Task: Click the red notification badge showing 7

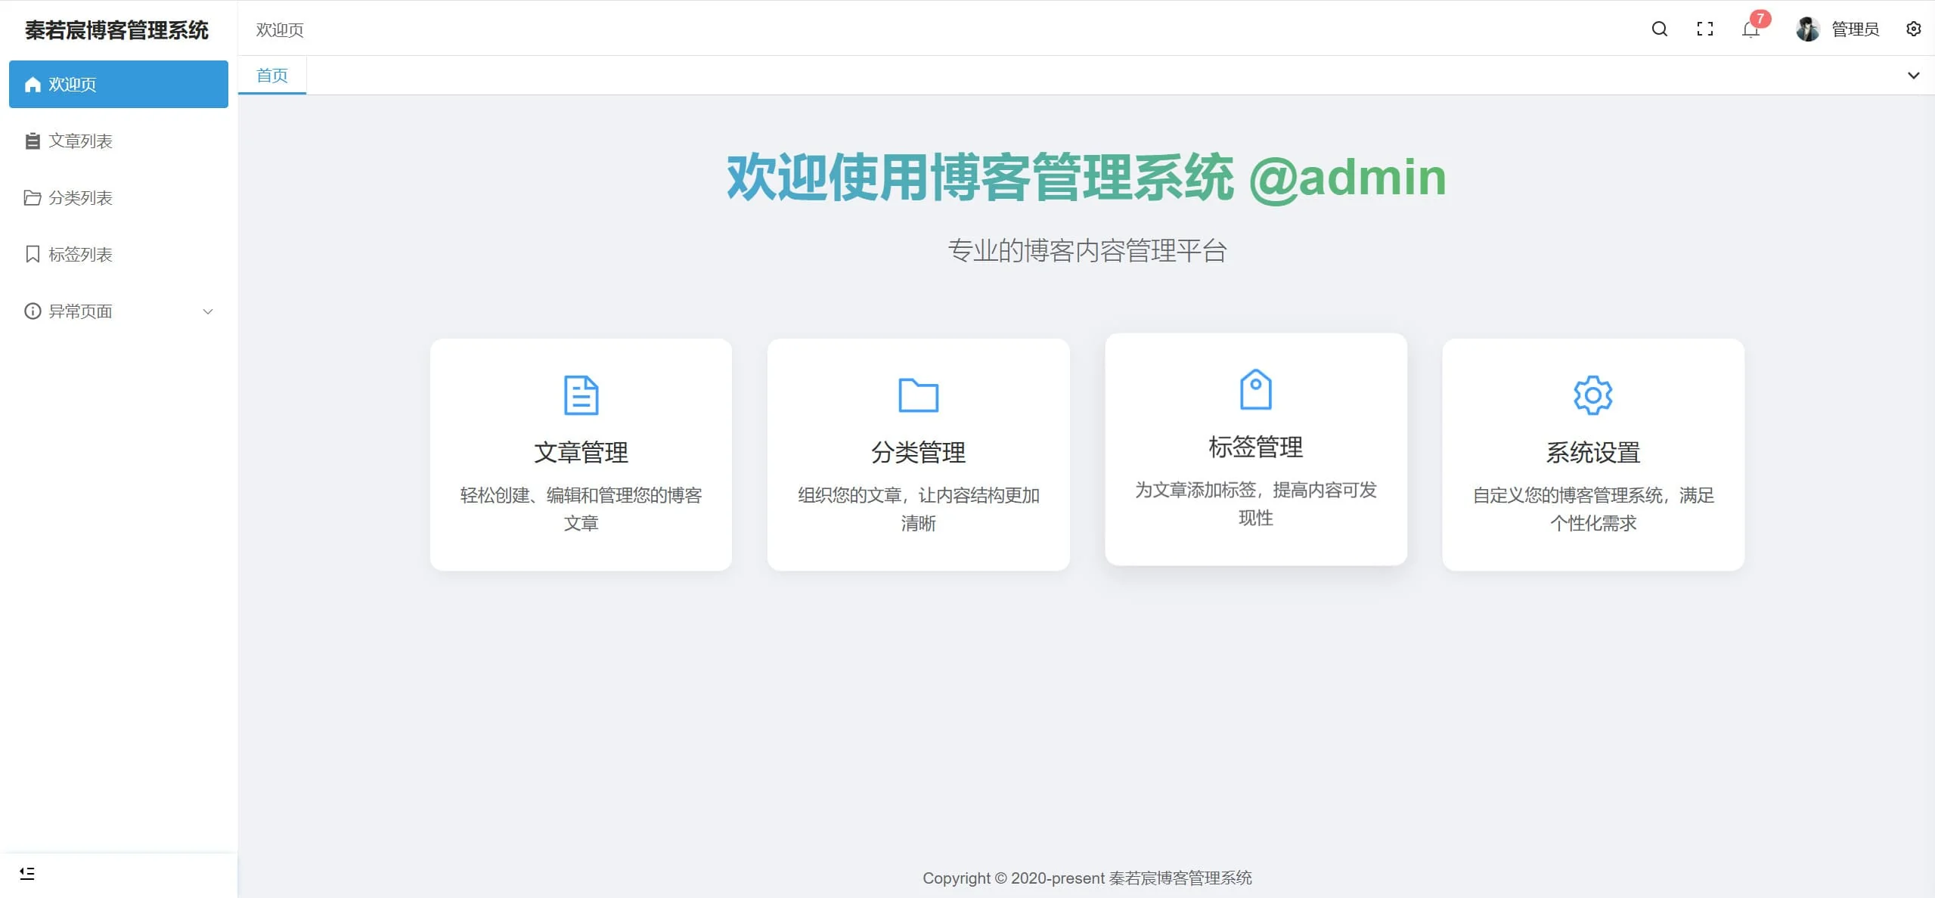Action: tap(1760, 20)
